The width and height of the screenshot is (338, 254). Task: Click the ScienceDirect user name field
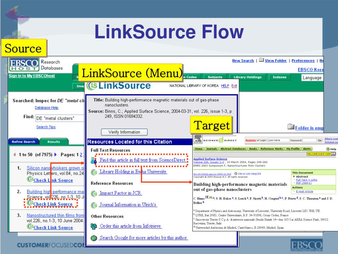click(279, 140)
